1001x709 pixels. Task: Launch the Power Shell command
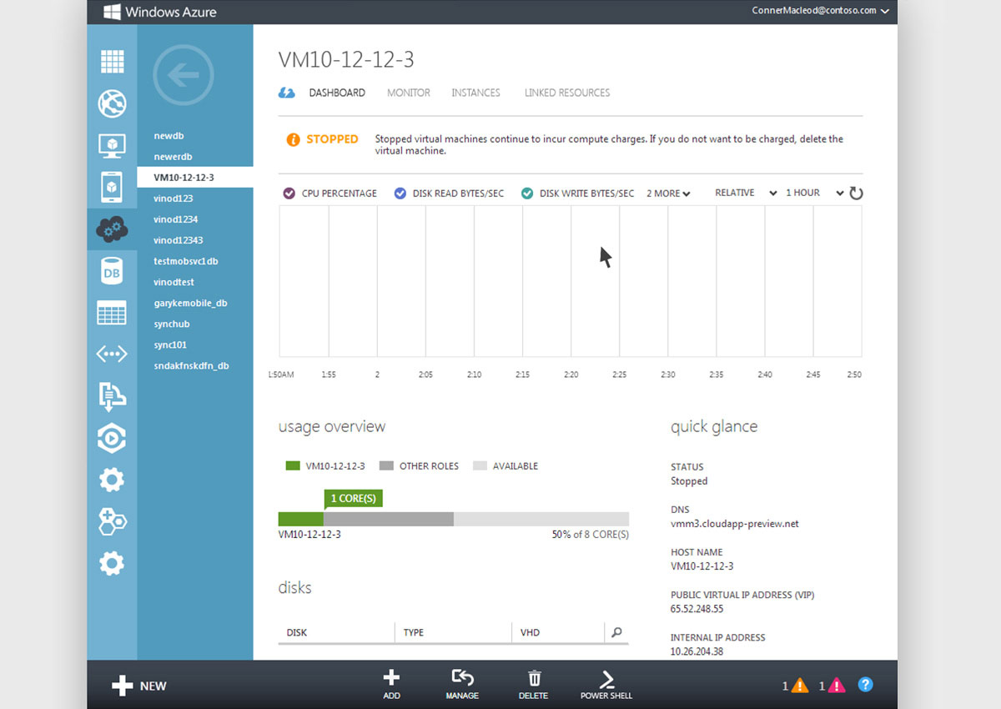606,684
